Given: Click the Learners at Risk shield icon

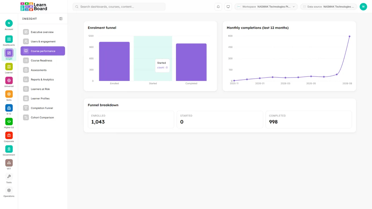Looking at the screenshot, I should (x=26, y=89).
